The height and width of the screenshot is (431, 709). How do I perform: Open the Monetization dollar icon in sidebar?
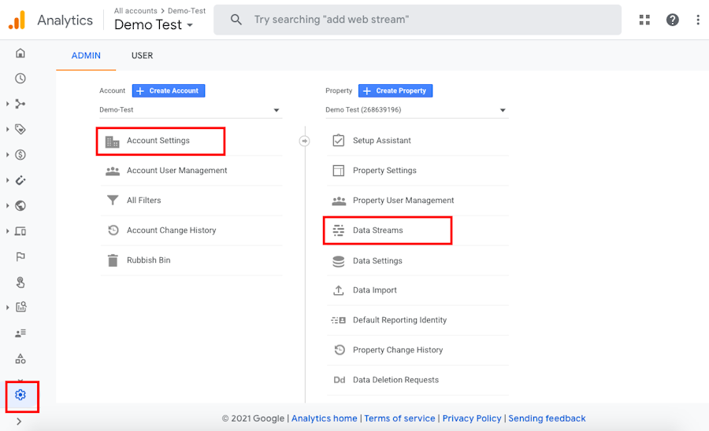[x=20, y=155]
